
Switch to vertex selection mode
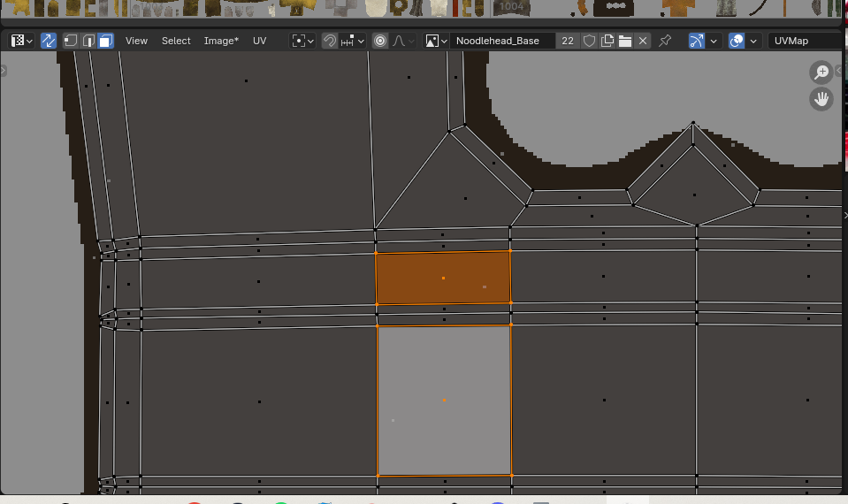pos(71,41)
